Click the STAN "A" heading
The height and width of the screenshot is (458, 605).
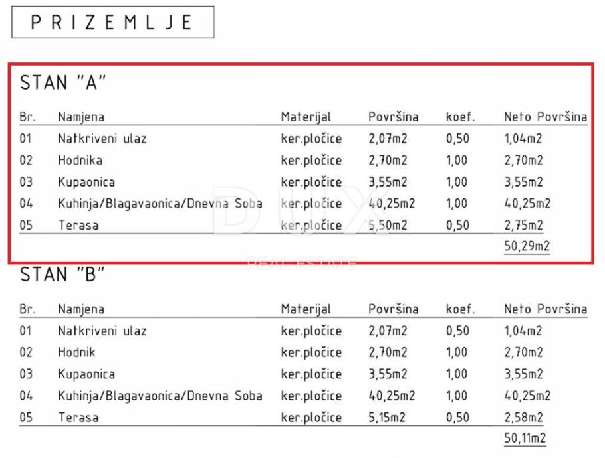click(x=63, y=83)
